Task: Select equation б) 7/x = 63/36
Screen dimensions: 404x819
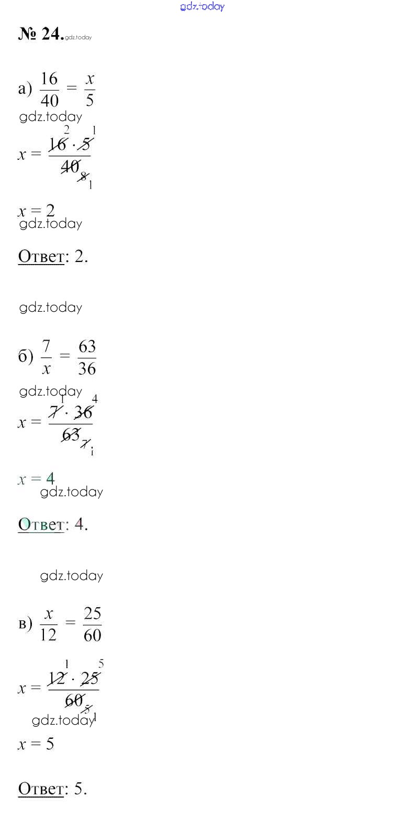Action: (x=58, y=357)
